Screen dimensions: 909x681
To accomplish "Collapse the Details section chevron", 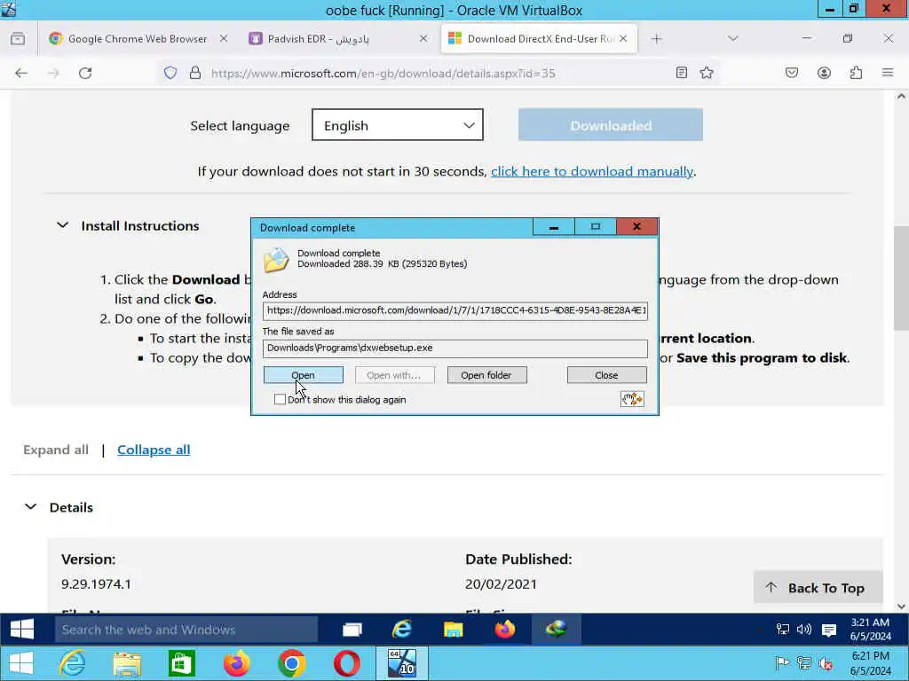I will [x=31, y=506].
